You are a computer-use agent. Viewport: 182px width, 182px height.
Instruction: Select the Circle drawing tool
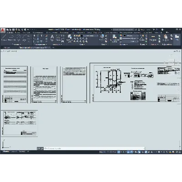[19, 37]
